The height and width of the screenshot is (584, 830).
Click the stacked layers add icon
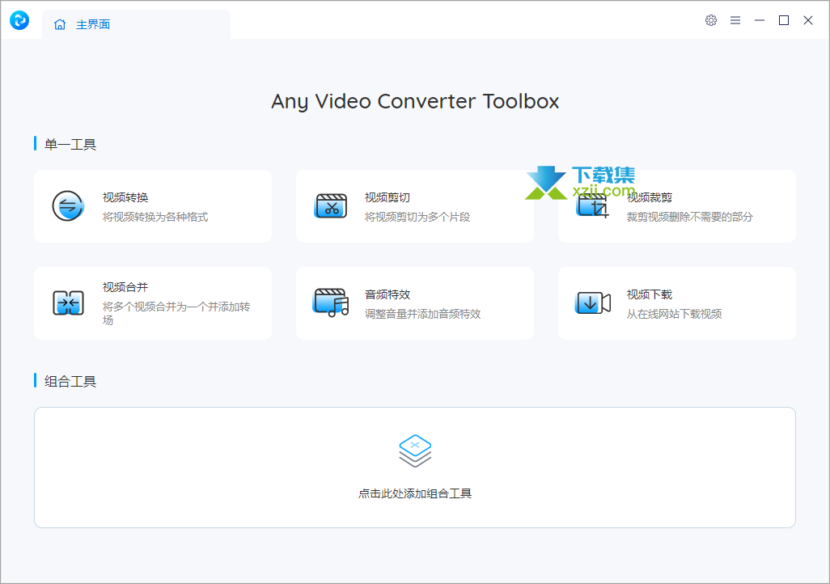(415, 451)
